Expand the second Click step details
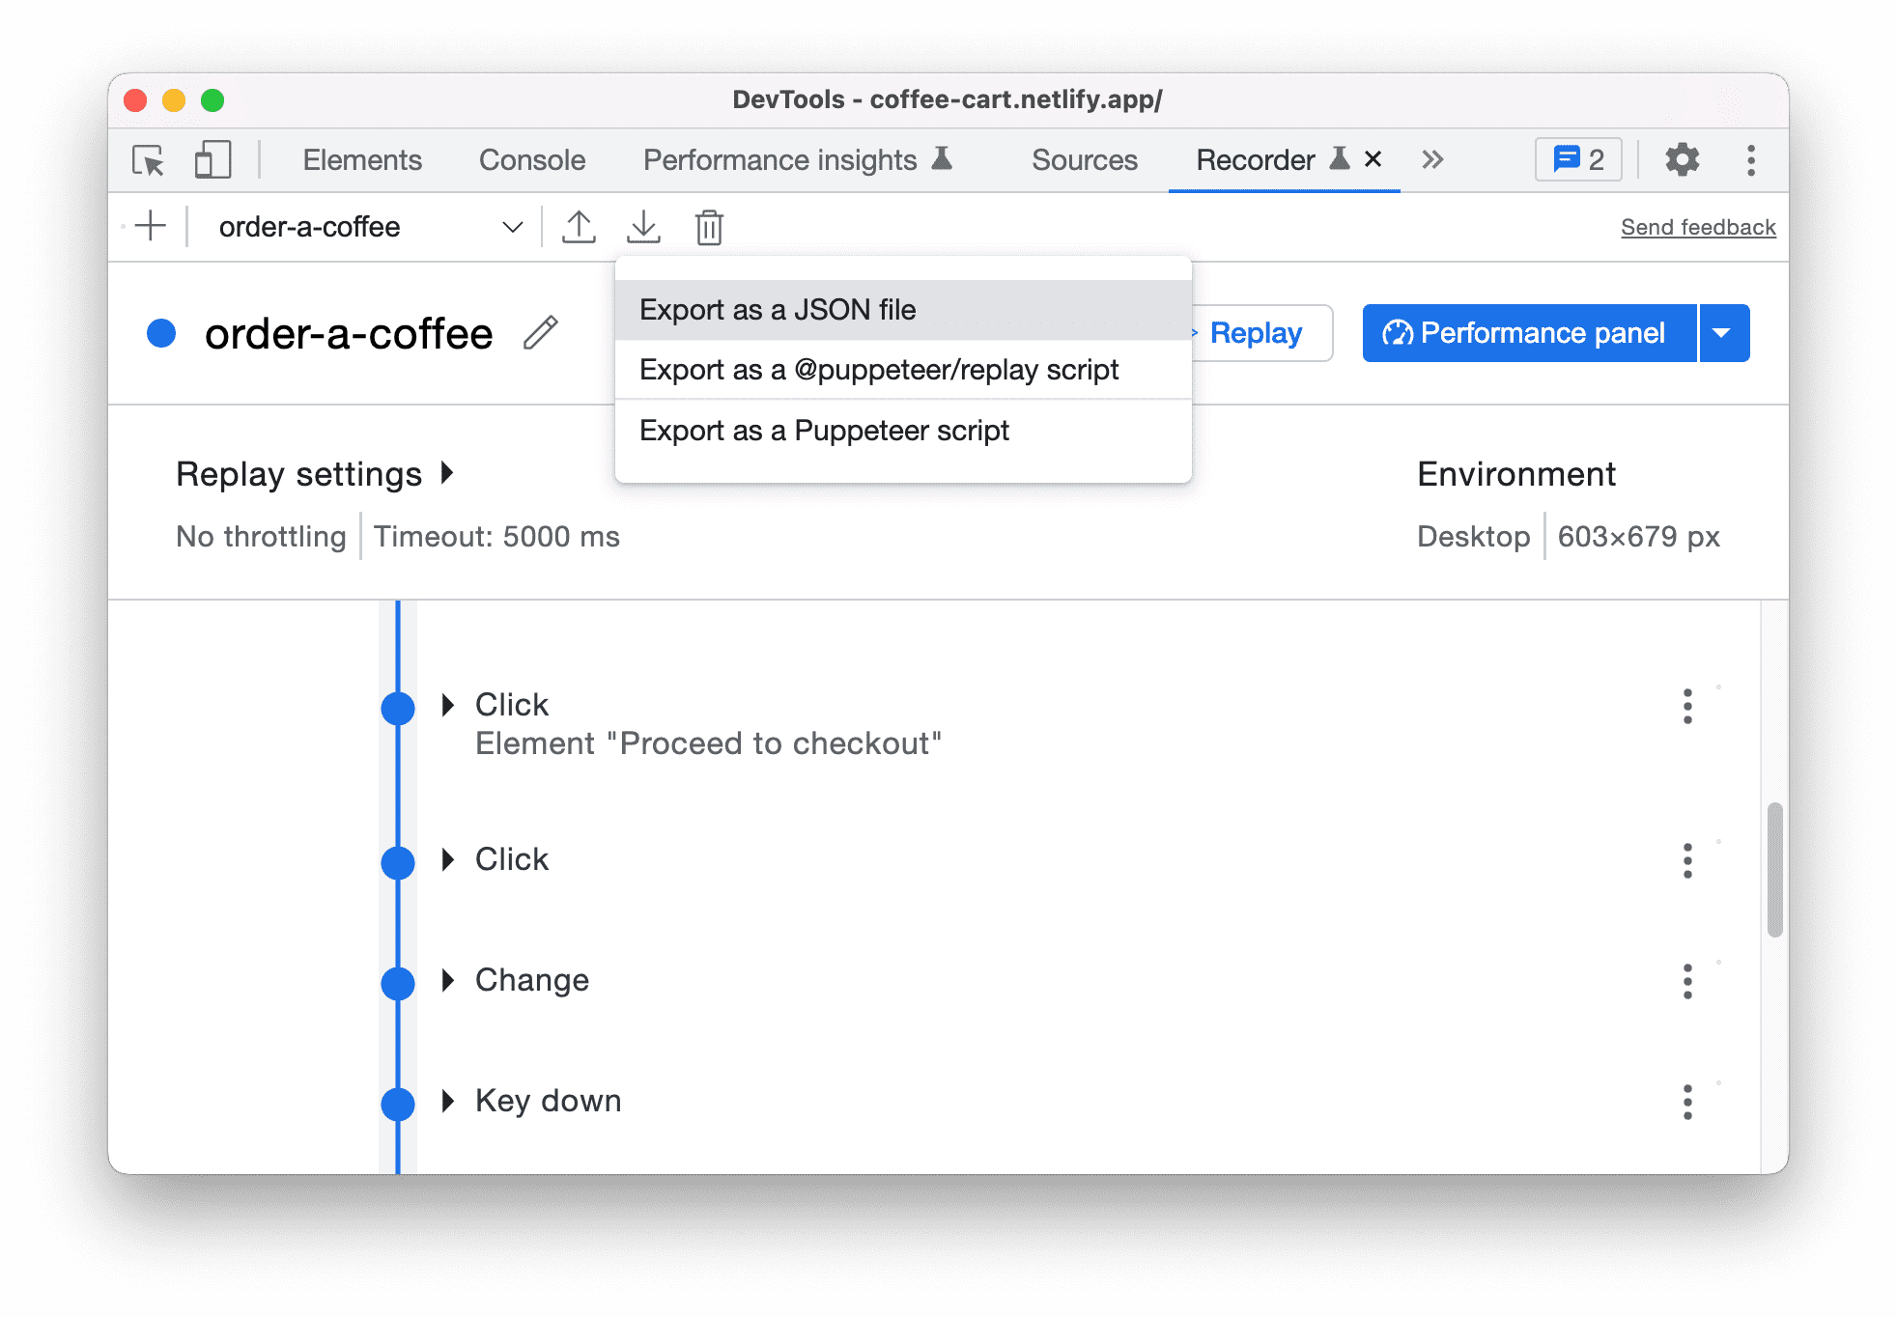Screen dimensions: 1897x1317 tap(453, 858)
